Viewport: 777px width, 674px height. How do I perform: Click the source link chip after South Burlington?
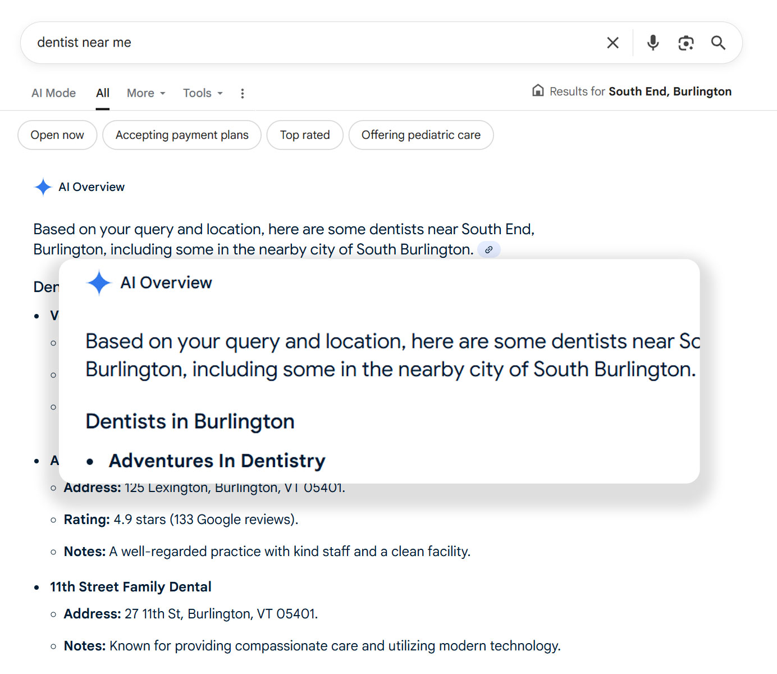[489, 249]
